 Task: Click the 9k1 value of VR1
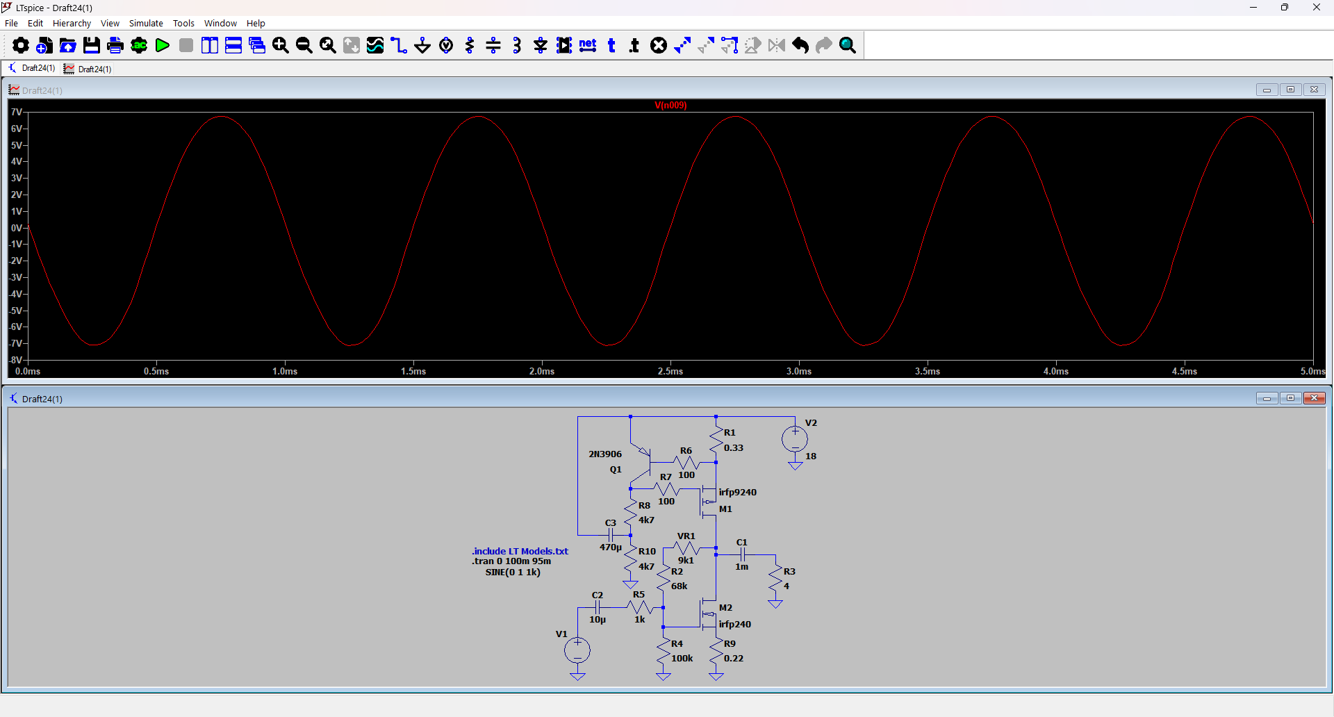[x=686, y=561]
